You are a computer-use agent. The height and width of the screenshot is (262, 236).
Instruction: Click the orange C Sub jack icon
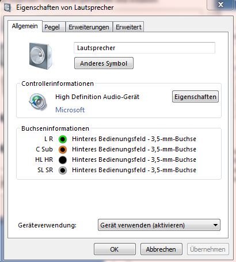pyautogui.click(x=63, y=149)
